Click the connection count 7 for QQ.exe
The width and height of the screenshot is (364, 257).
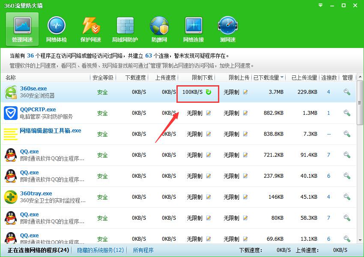pyautogui.click(x=329, y=155)
